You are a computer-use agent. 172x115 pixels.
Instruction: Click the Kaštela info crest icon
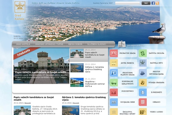143,63
